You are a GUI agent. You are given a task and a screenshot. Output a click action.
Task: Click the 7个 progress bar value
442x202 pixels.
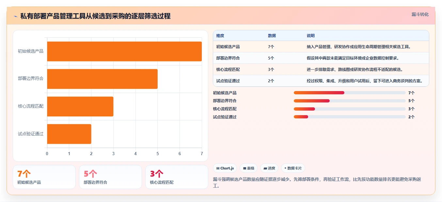411,93
